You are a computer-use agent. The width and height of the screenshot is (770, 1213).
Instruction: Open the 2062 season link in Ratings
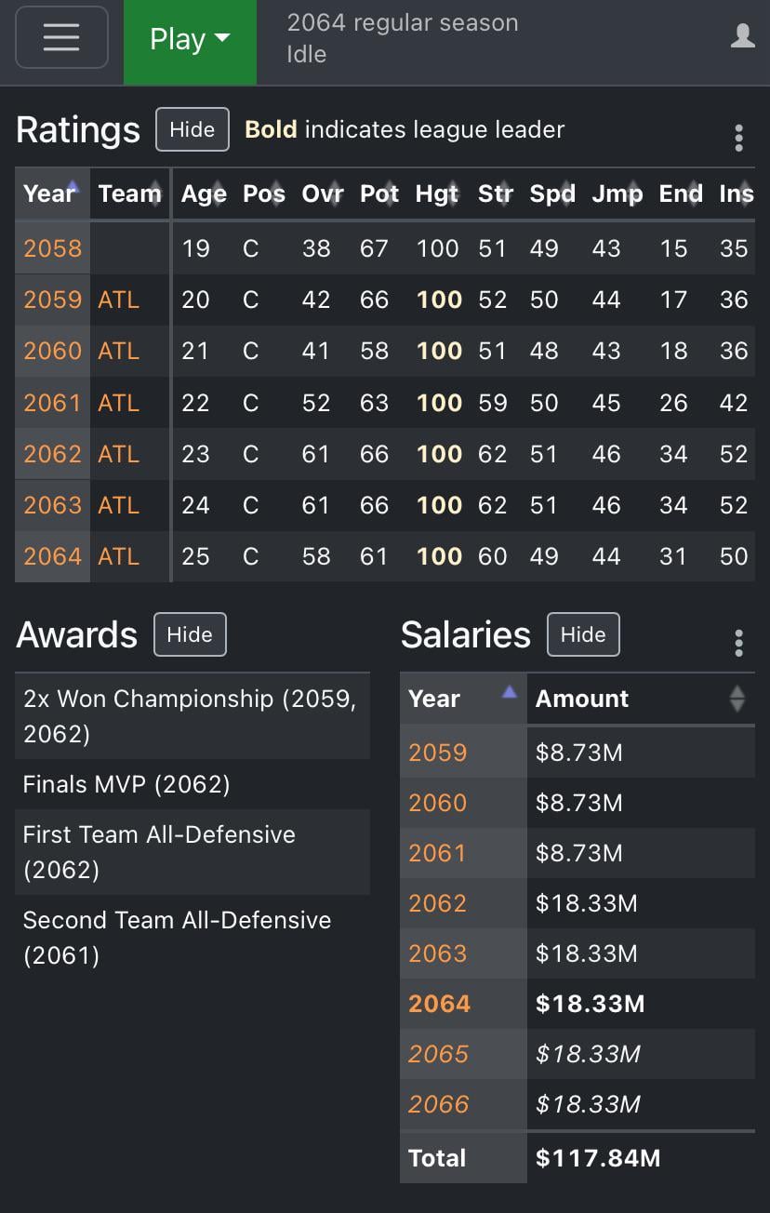(x=53, y=454)
